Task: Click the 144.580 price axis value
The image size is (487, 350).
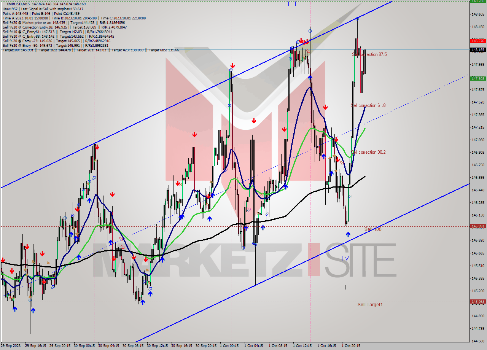Action: coord(478,341)
